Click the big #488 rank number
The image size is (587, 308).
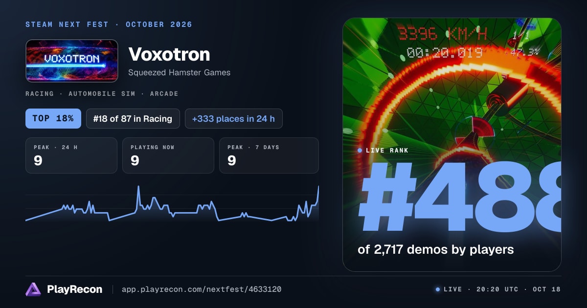pos(460,197)
